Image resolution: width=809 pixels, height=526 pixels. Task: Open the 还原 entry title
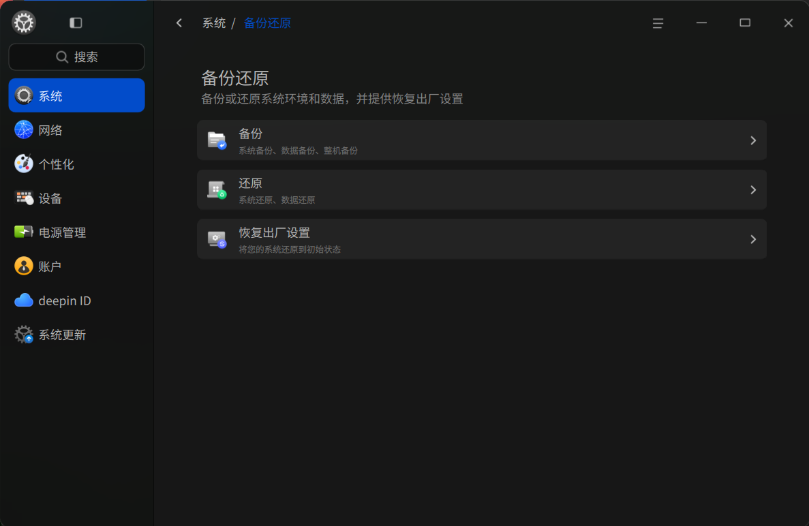pos(250,183)
